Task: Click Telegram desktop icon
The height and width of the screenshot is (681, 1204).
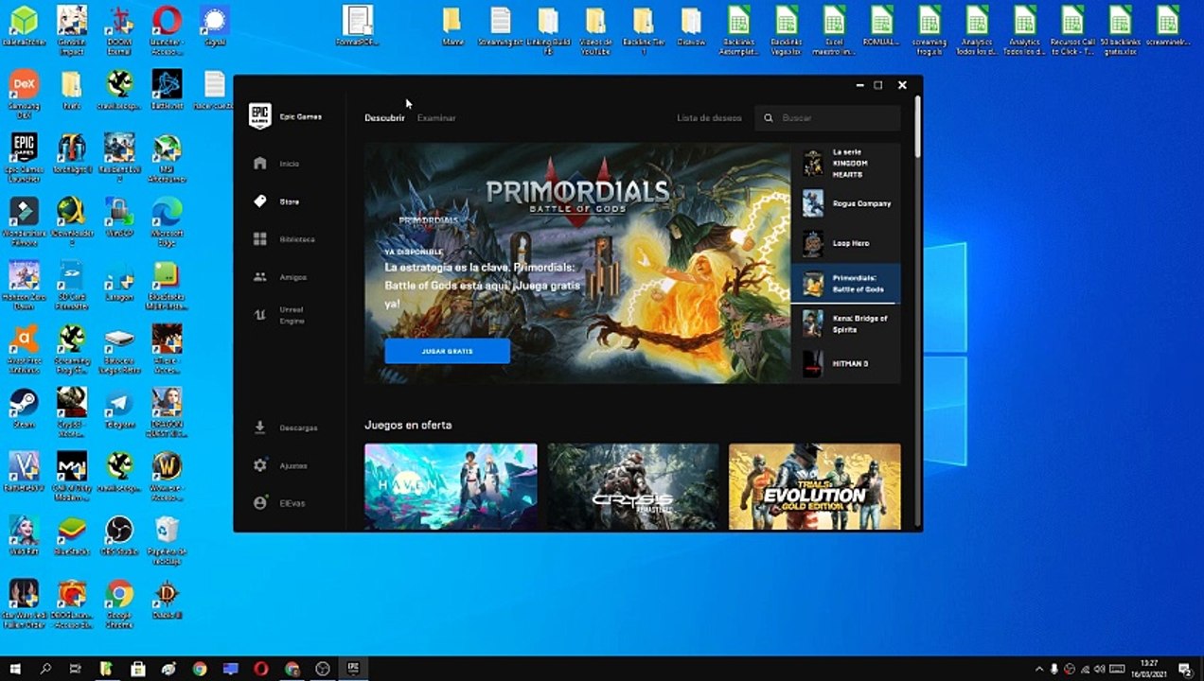Action: coord(119,408)
